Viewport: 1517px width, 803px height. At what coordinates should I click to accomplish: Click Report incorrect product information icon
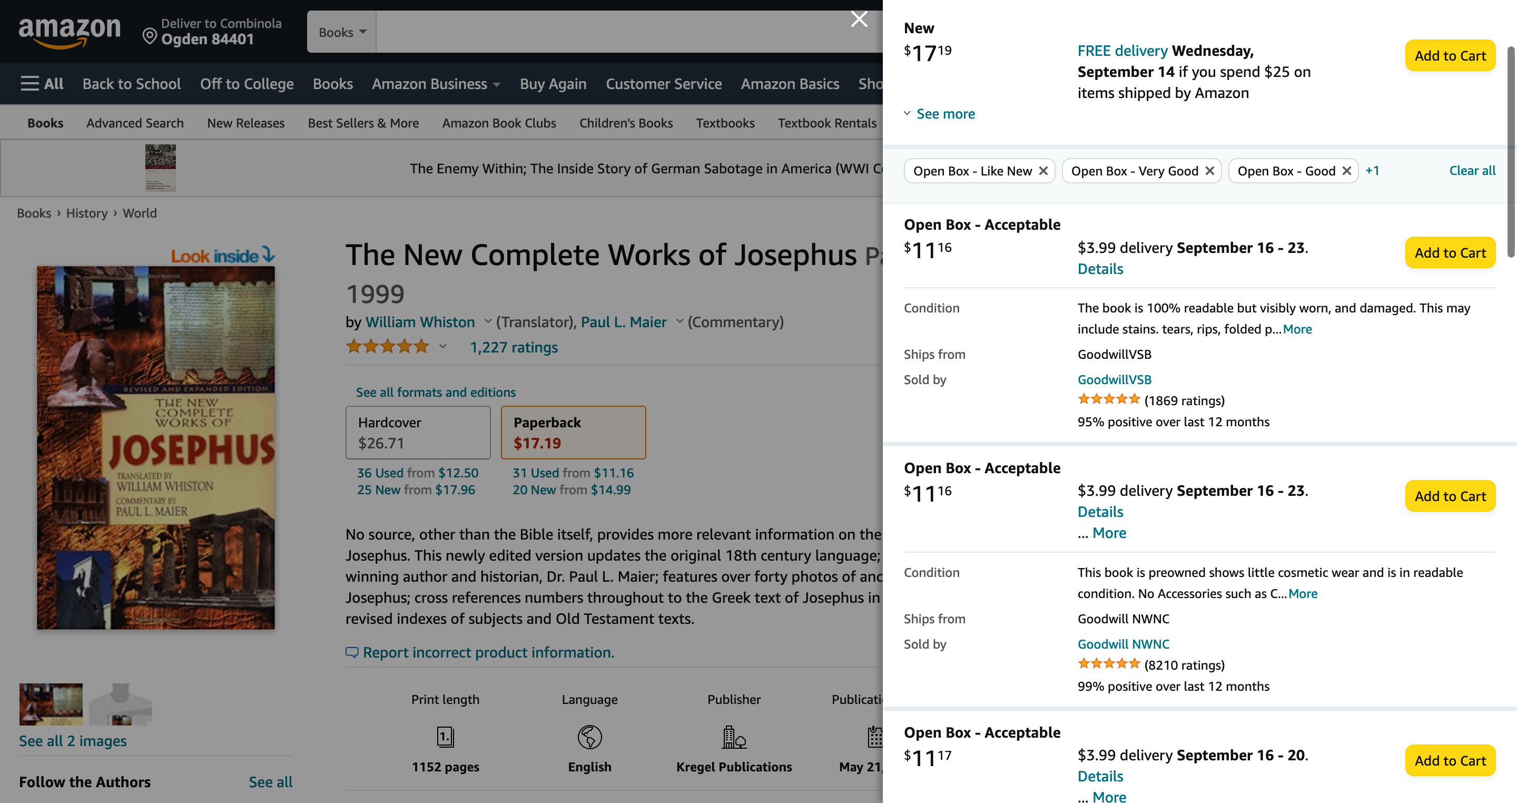tap(351, 652)
